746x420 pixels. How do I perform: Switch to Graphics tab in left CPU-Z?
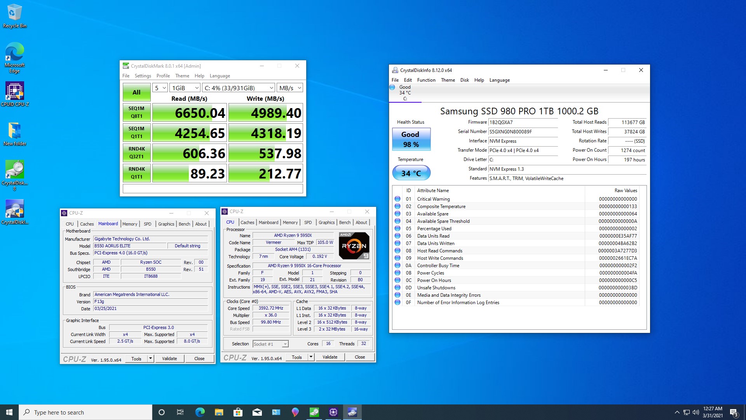pyautogui.click(x=166, y=224)
